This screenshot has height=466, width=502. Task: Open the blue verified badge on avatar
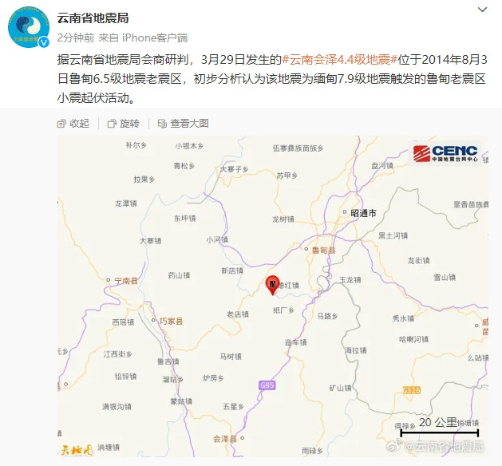pos(44,42)
